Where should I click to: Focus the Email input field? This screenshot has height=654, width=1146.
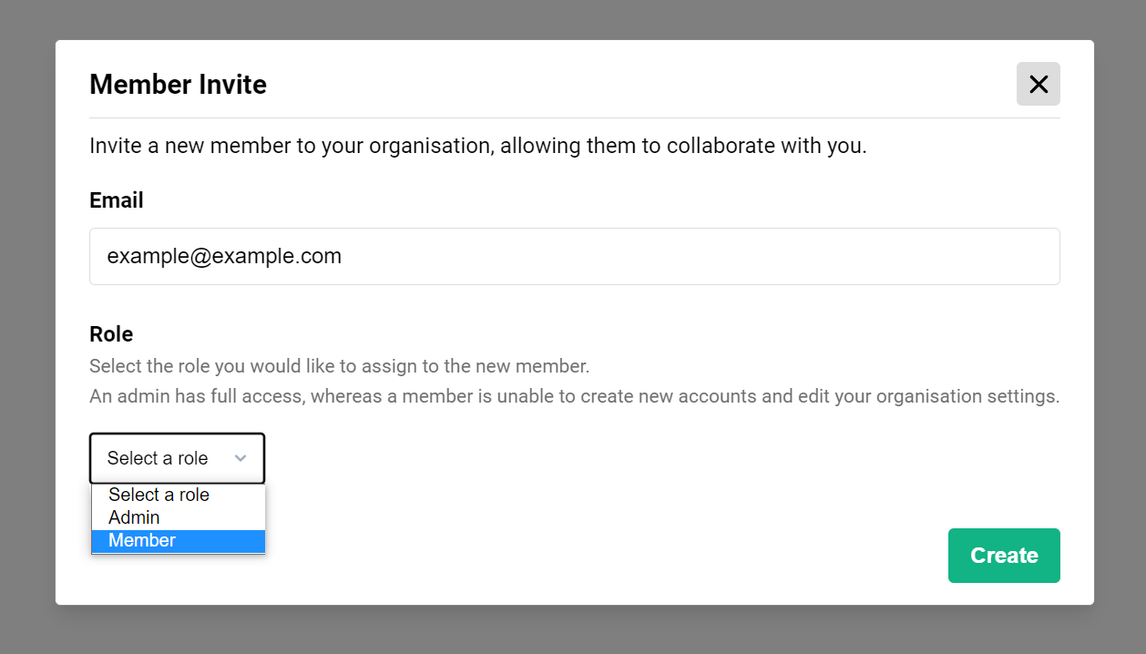click(574, 256)
